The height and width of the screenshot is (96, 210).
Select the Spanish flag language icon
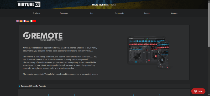[21, 21]
